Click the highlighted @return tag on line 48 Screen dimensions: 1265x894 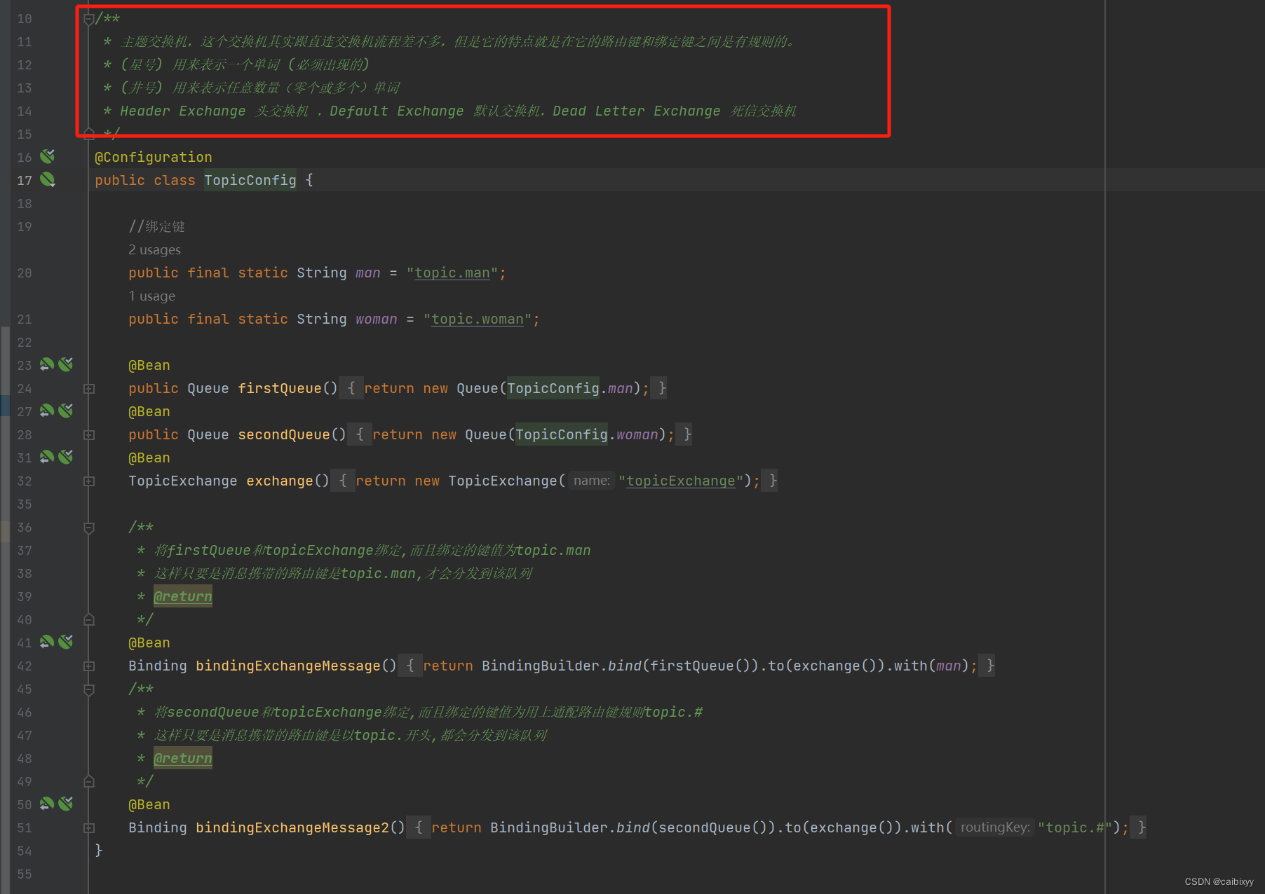tap(183, 758)
